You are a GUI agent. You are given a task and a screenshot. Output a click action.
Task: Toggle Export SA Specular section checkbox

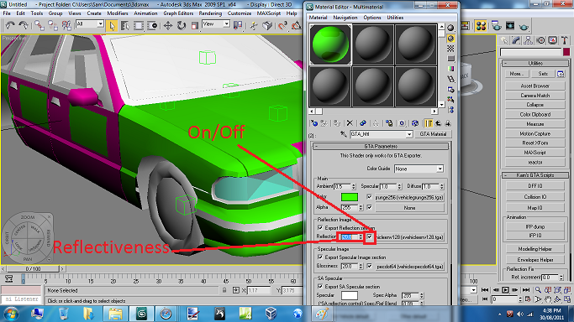(x=320, y=286)
